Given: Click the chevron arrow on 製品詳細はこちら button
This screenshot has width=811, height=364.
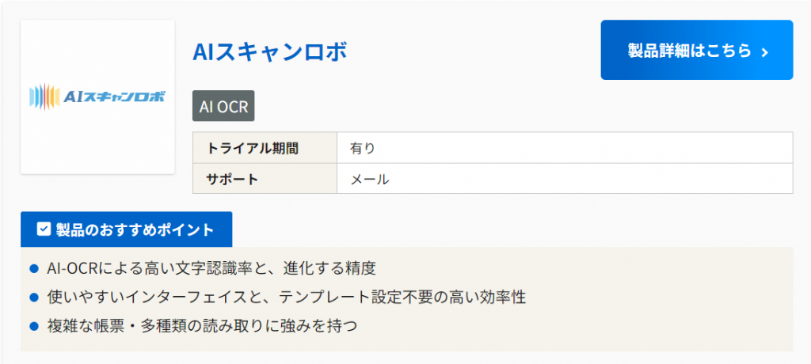Looking at the screenshot, I should [764, 52].
